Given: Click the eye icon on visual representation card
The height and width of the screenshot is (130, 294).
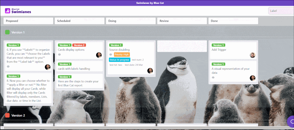Looking at the screenshot, I should coord(213,77).
